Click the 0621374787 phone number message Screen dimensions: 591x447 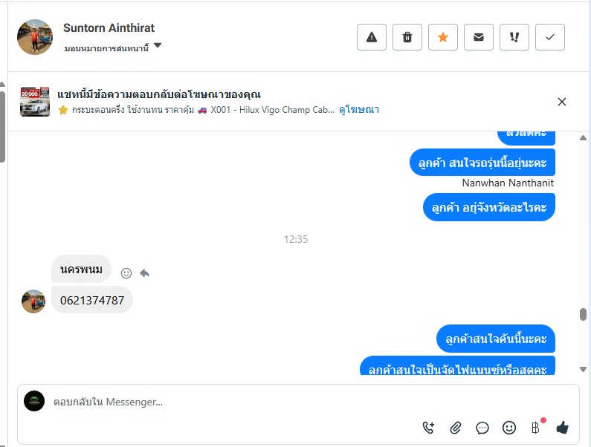(x=92, y=300)
